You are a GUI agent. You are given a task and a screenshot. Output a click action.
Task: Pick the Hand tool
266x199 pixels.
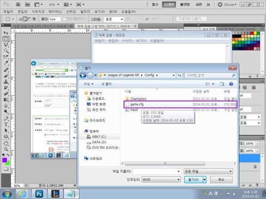(x=6, y=144)
